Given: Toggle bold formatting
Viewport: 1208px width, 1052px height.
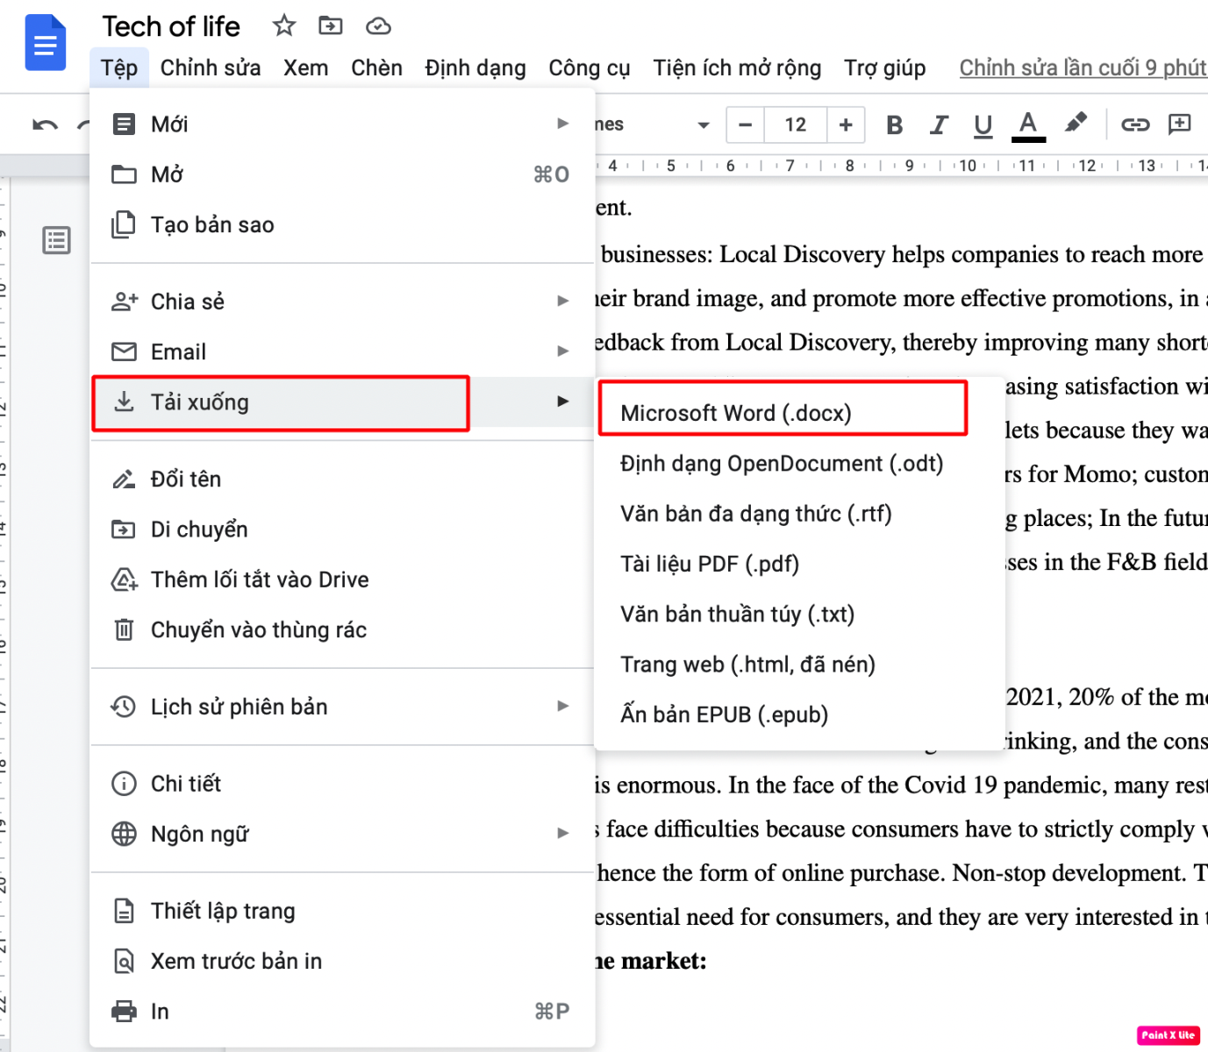Looking at the screenshot, I should 894,125.
